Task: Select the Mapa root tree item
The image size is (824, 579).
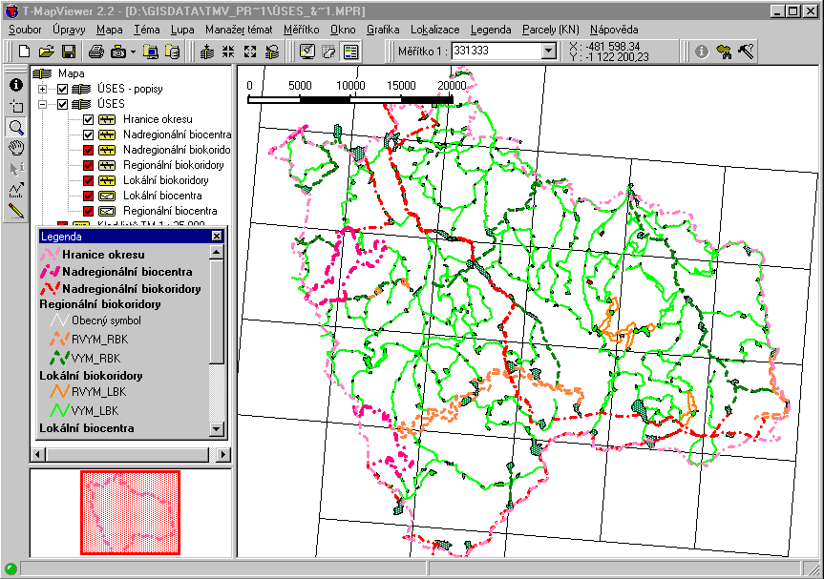Action: (72, 73)
